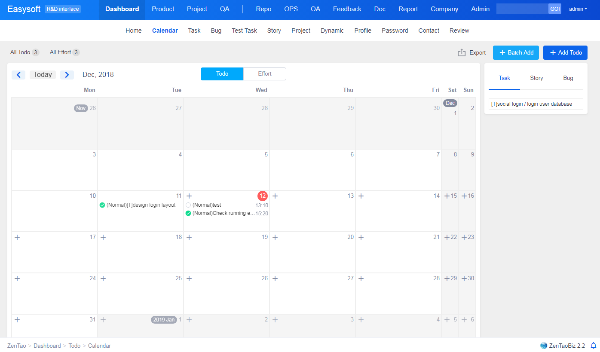
Task: Open Company in top navigation
Action: point(444,9)
